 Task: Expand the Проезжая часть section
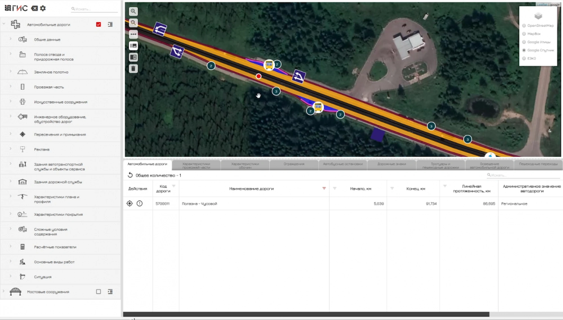10,86
